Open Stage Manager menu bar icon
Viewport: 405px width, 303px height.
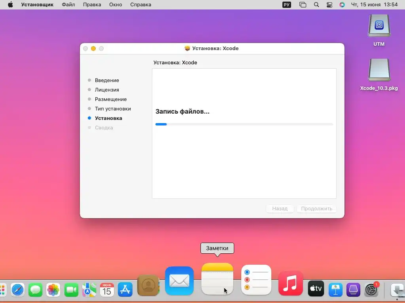click(x=303, y=5)
